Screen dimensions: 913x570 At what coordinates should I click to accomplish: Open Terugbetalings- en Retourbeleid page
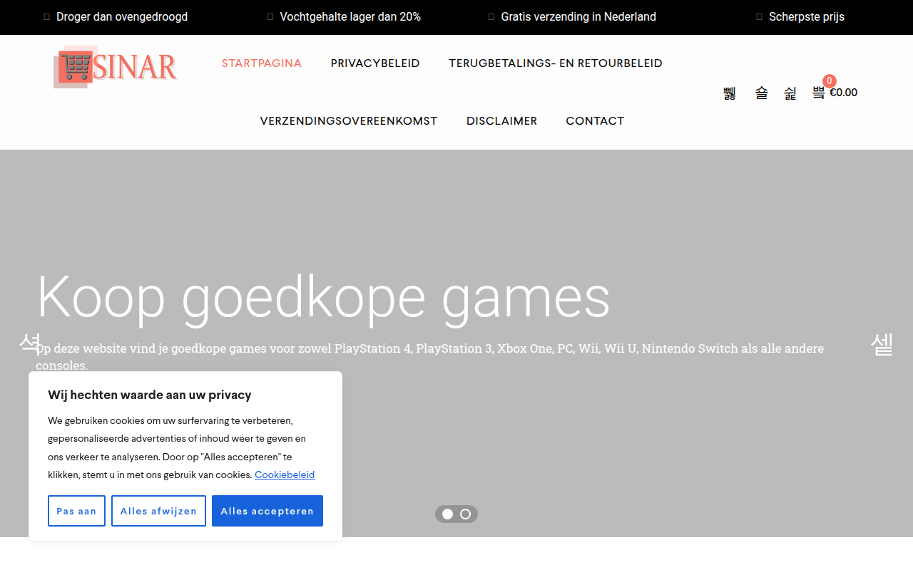556,63
